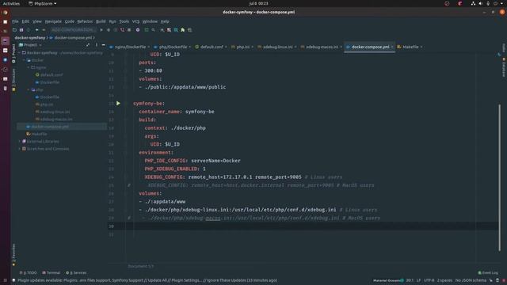Open the Event Log
Screen dimensions: 507x285
point(488,272)
